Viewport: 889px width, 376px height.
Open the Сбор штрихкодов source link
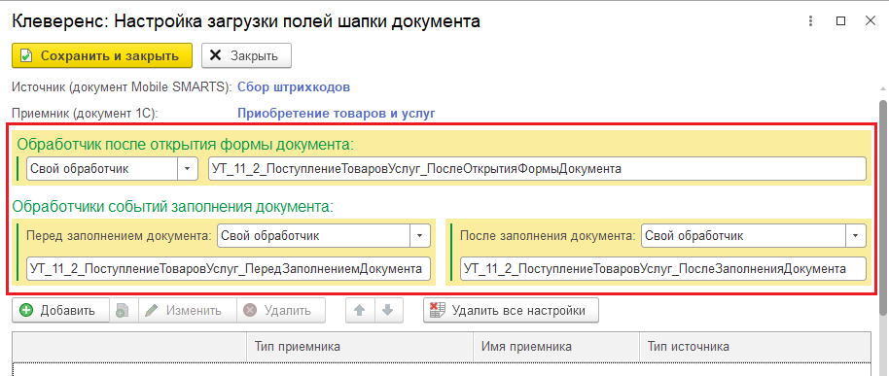294,87
